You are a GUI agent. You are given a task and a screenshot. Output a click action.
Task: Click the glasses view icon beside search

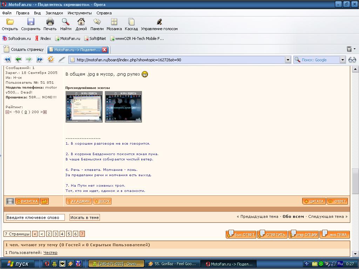(x=352, y=60)
